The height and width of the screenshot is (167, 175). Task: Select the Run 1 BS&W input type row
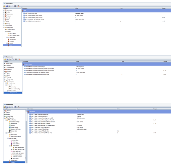point(96,13)
